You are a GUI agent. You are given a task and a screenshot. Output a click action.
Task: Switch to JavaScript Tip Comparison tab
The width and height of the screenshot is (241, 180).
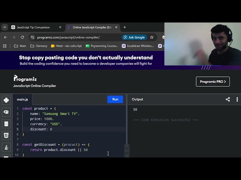click(x=33, y=27)
